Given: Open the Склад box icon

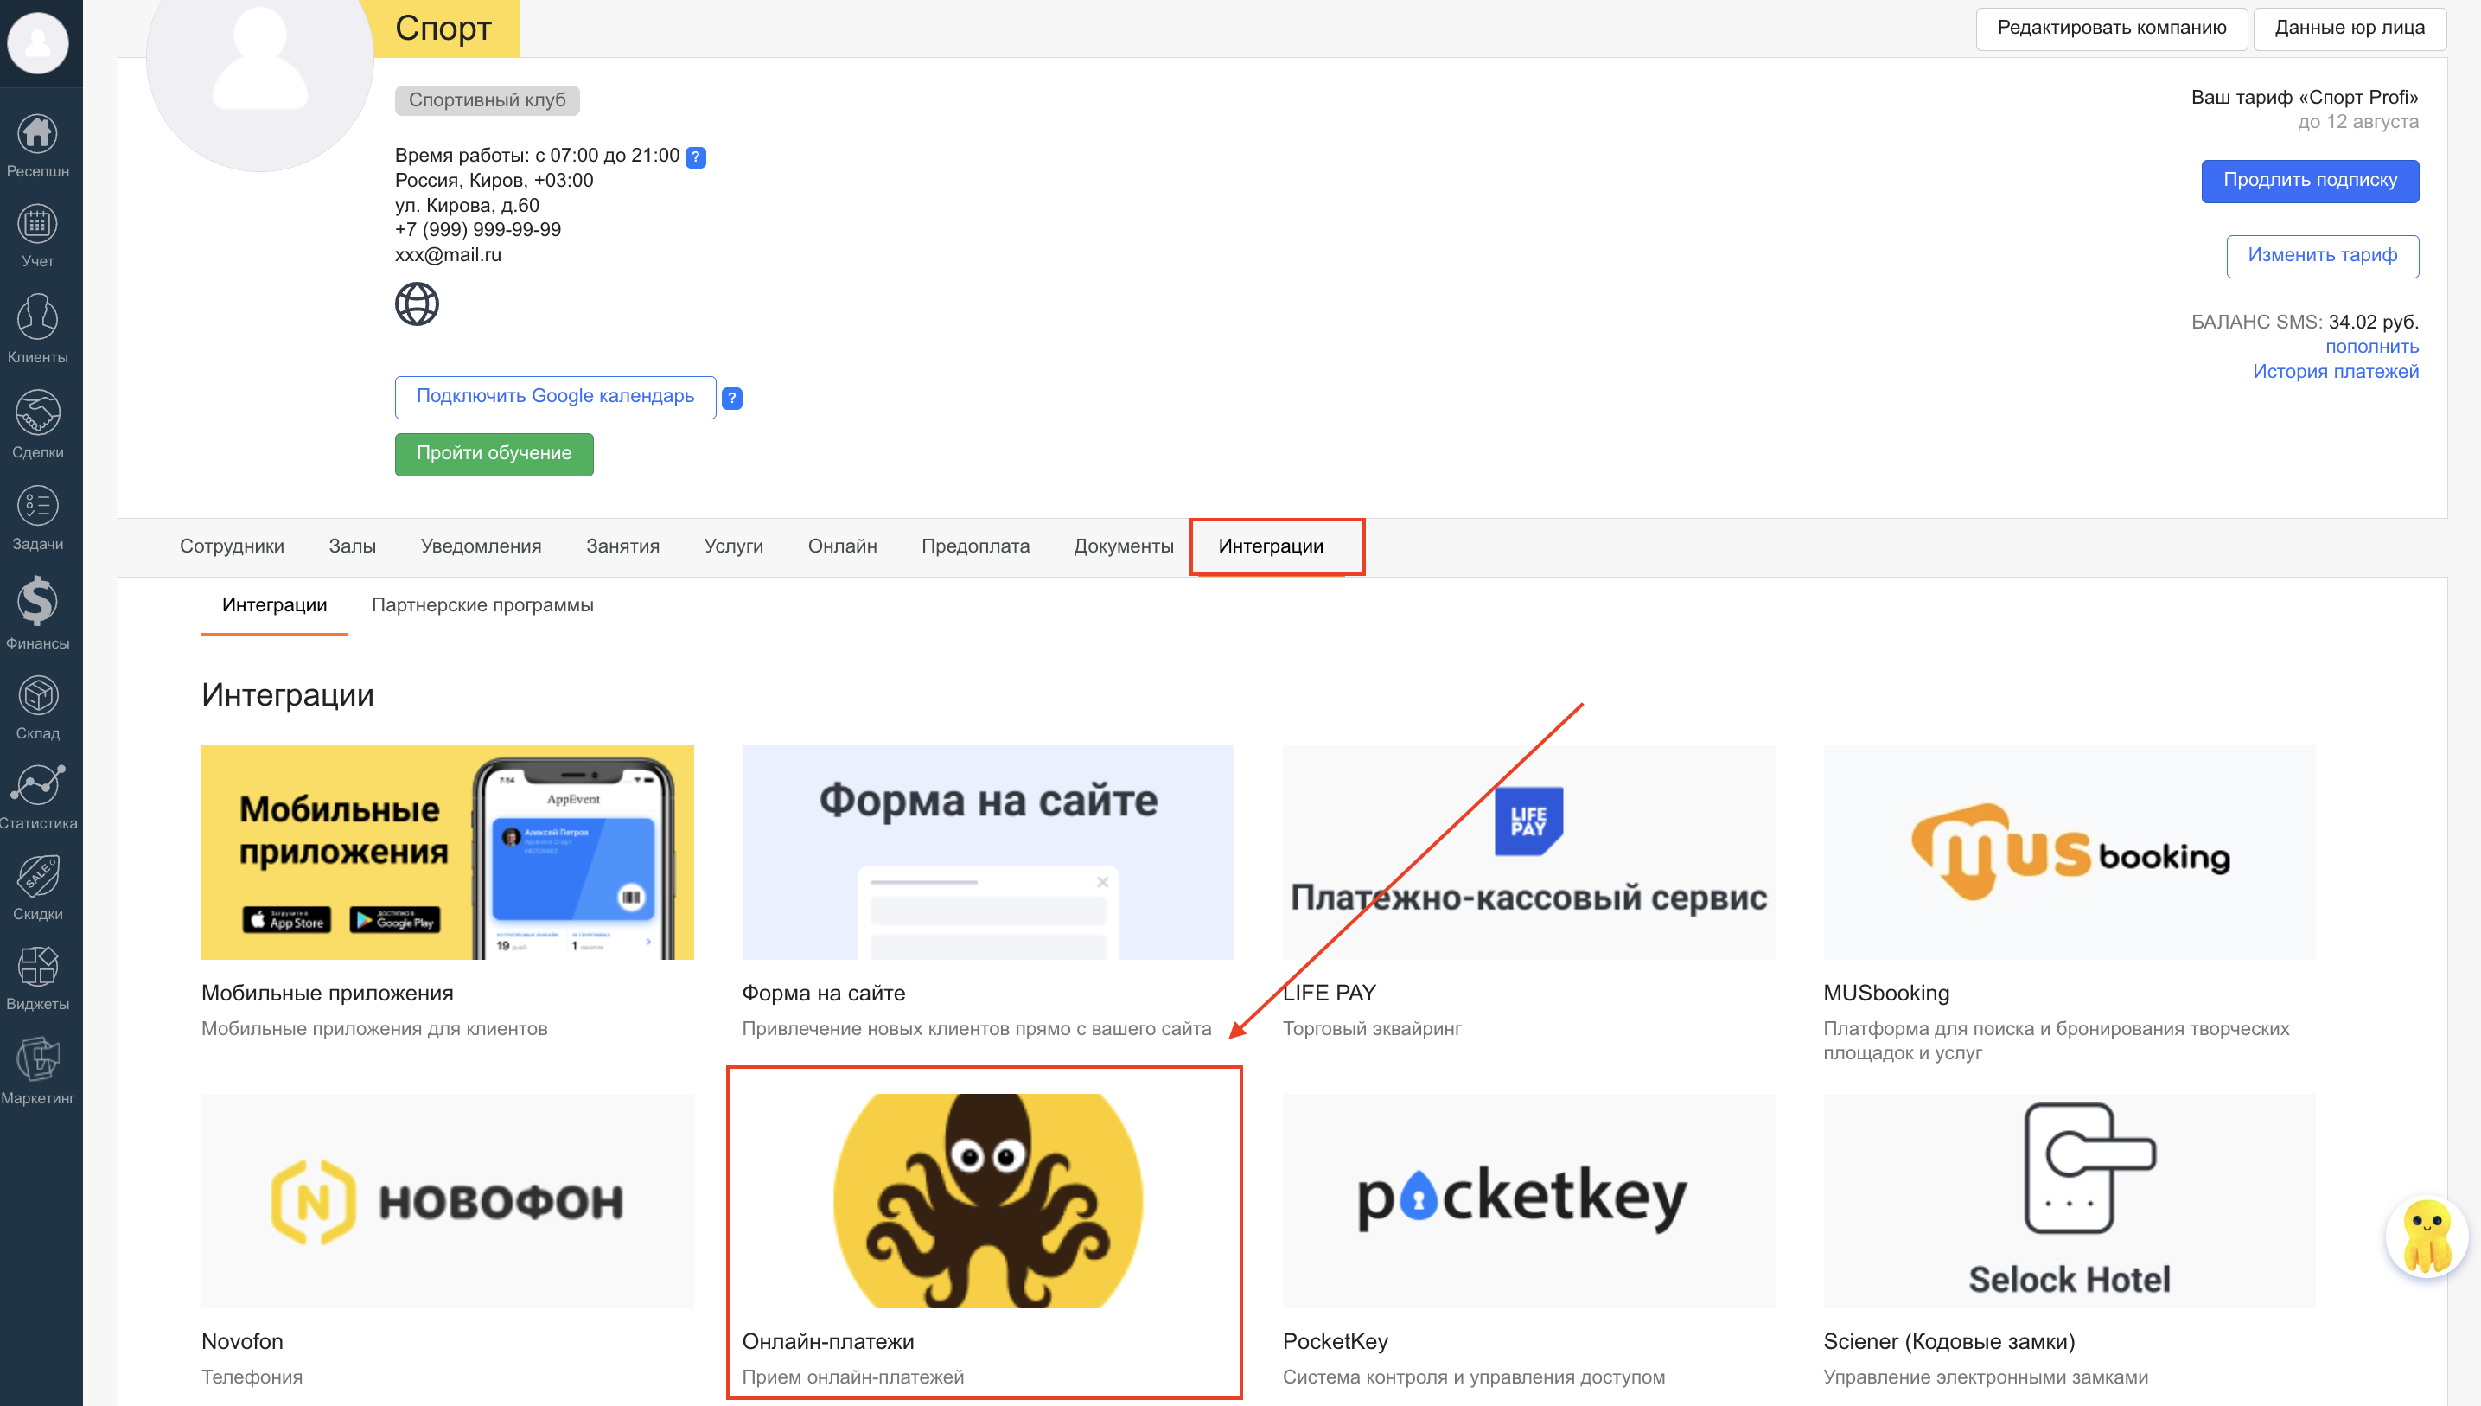Looking at the screenshot, I should coord(38,695).
